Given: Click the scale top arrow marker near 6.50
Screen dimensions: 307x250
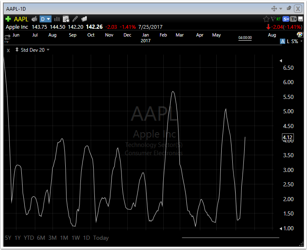Looking at the screenshot, I should [x=281, y=61].
